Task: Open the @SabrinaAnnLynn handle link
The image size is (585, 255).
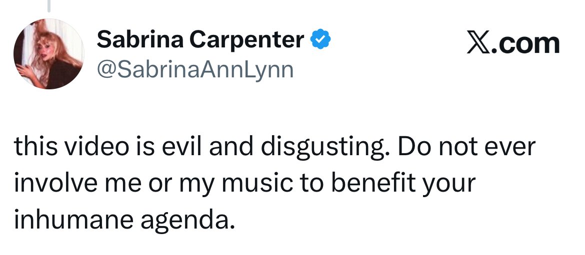Action: [x=195, y=69]
